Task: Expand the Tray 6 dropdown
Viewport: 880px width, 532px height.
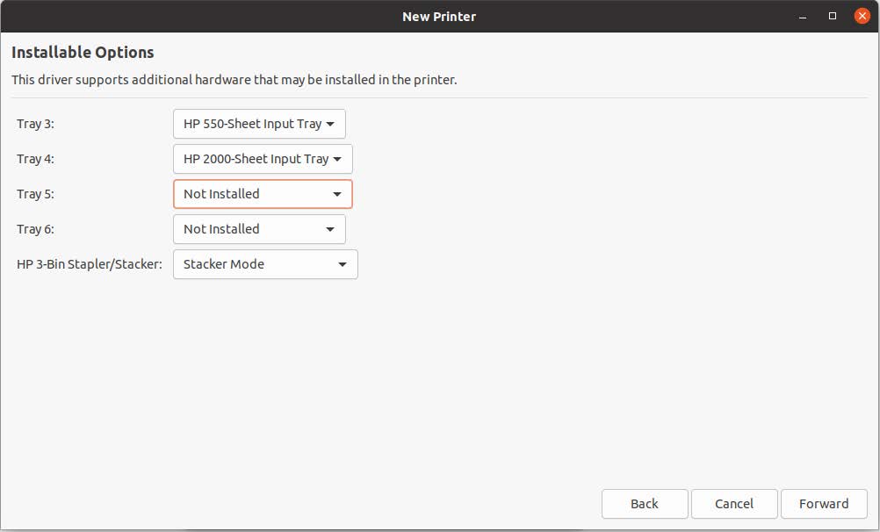Action: point(258,229)
